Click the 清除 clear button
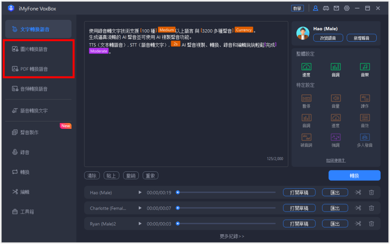This screenshot has width=390, height=244. [92, 176]
